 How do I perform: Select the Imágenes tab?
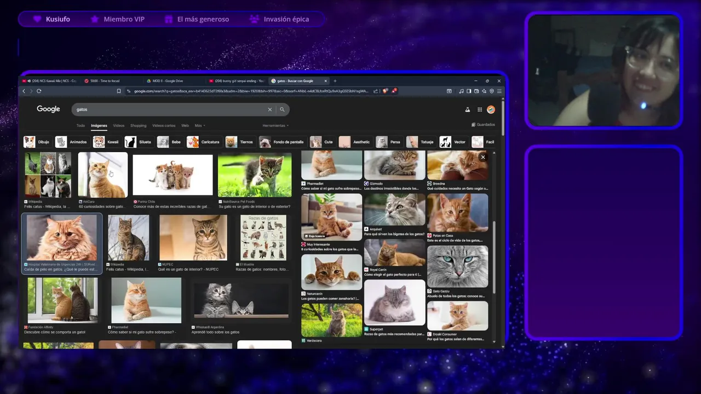point(99,126)
